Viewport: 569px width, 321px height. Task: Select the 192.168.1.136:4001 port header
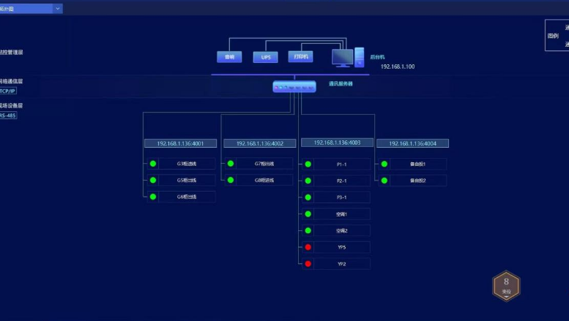tap(180, 143)
